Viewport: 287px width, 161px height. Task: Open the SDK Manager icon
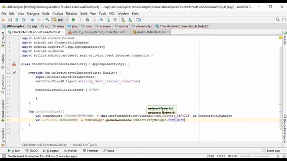(x=130, y=20)
